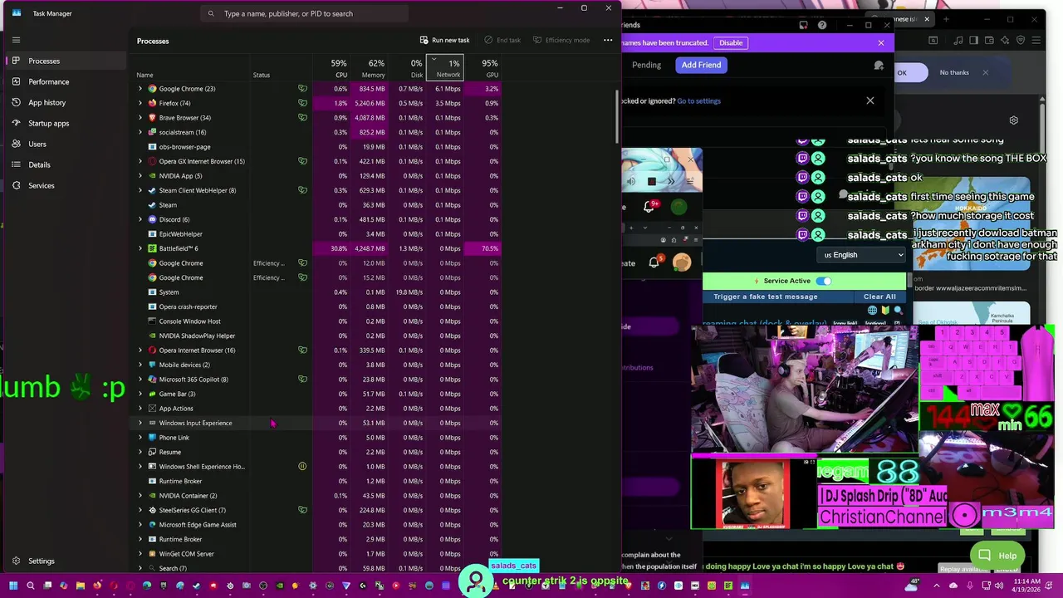Click the OK button in browser prompt
Image resolution: width=1063 pixels, height=598 pixels.
pos(902,72)
